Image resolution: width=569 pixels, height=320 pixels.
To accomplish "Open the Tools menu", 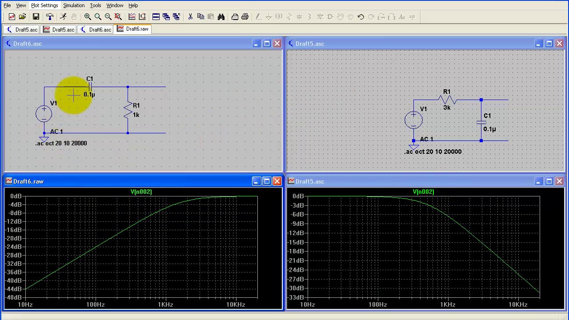I will click(96, 5).
